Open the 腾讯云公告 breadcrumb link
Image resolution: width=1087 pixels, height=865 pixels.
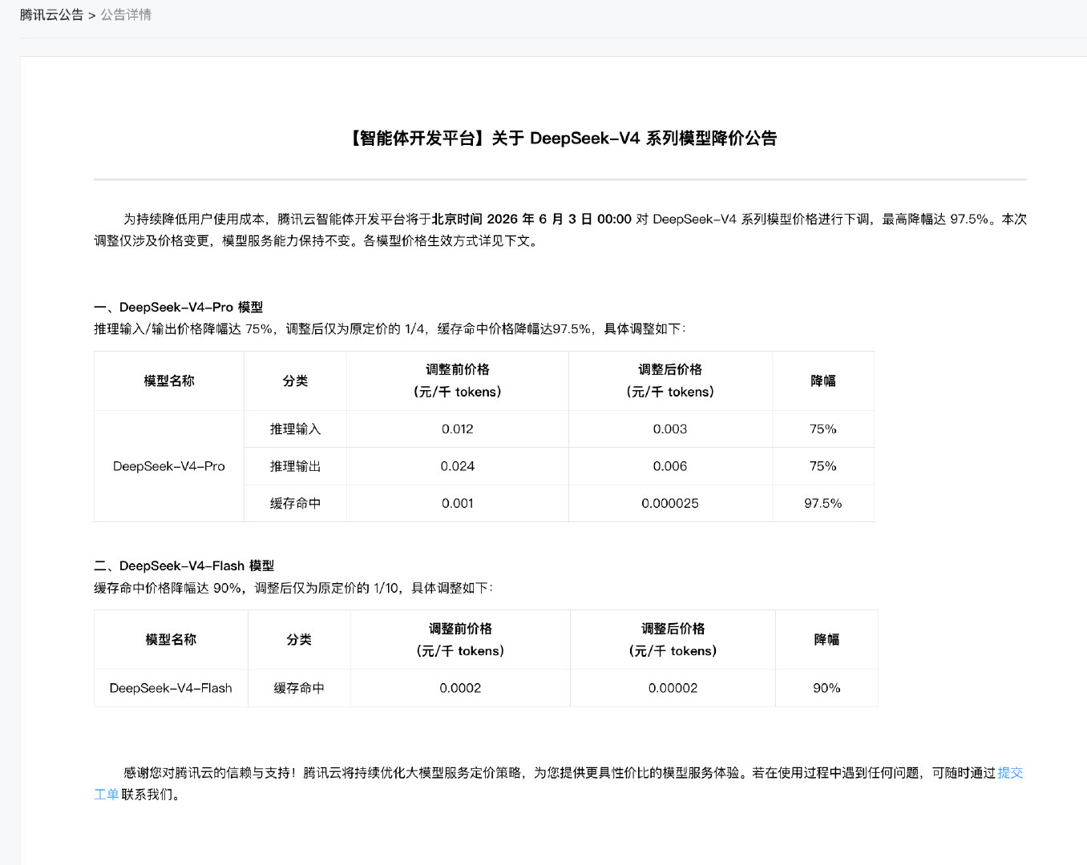52,15
